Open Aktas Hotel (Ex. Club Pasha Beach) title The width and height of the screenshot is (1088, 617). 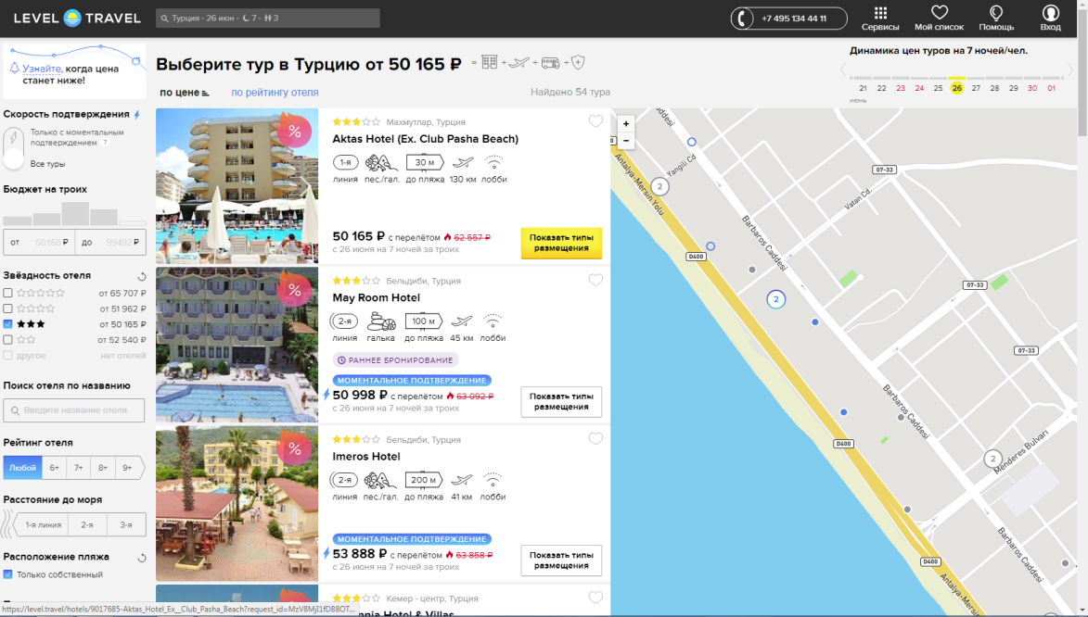point(426,139)
